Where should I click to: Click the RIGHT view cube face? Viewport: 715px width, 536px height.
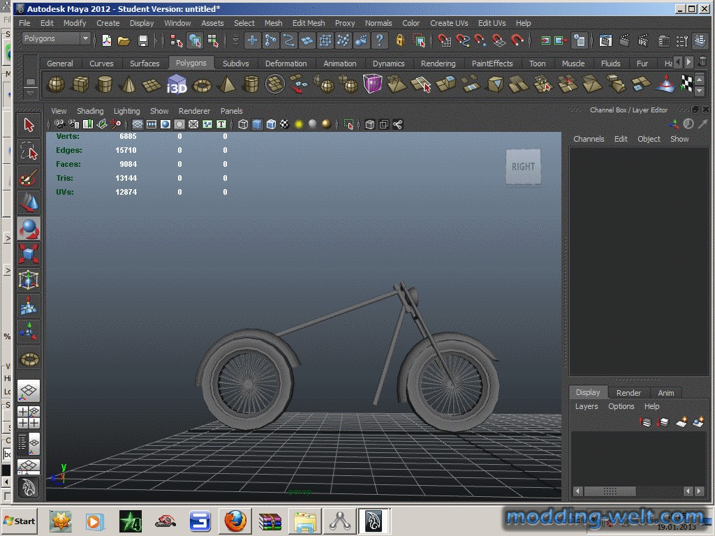coord(523,167)
